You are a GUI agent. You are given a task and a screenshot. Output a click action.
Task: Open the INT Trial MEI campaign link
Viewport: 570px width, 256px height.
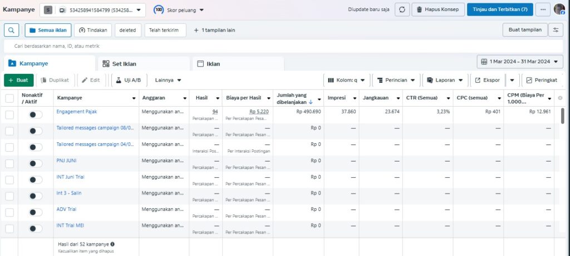coord(70,225)
